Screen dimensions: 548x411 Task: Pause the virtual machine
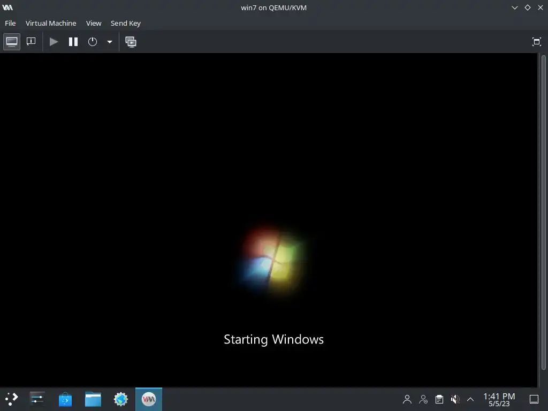point(73,42)
